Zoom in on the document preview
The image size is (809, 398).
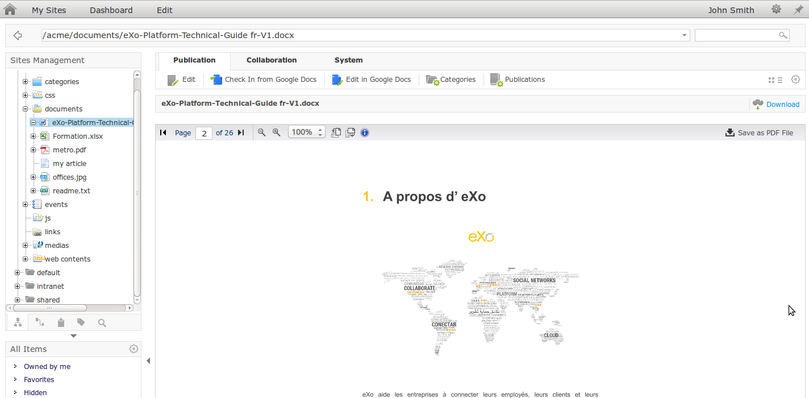[x=277, y=132]
